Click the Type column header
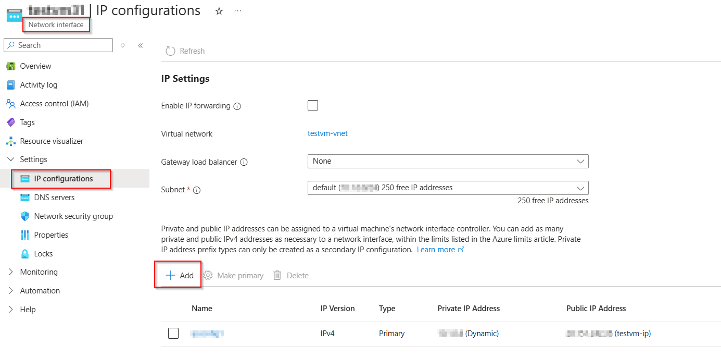The width and height of the screenshot is (721, 357). [387, 309]
